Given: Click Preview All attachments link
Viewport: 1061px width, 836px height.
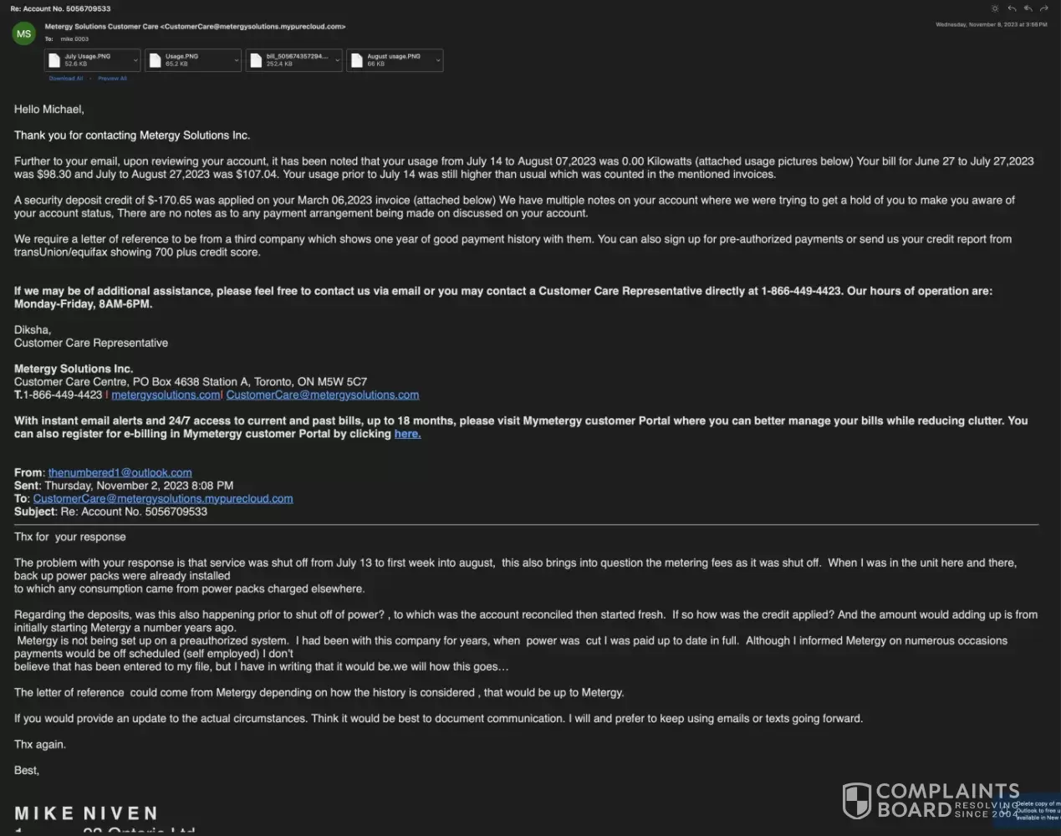Looking at the screenshot, I should (x=112, y=79).
